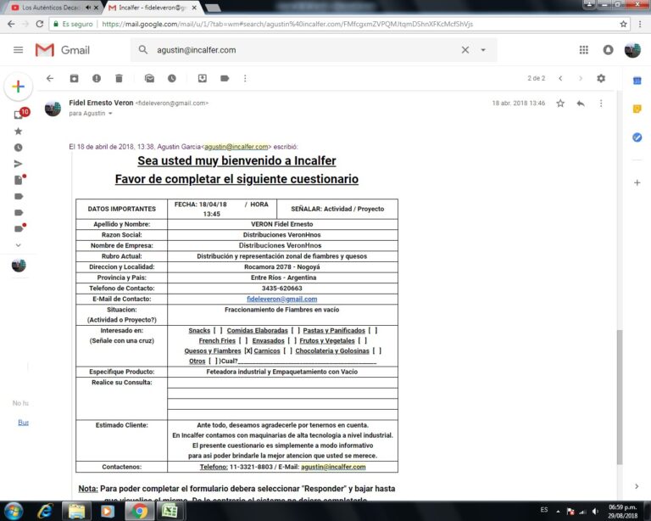Expand more labels in left sidebar

click(18, 244)
